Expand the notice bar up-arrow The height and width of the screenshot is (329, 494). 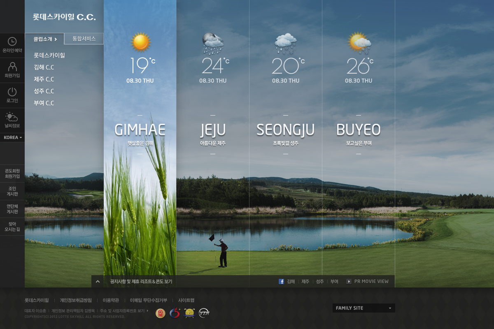click(98, 281)
